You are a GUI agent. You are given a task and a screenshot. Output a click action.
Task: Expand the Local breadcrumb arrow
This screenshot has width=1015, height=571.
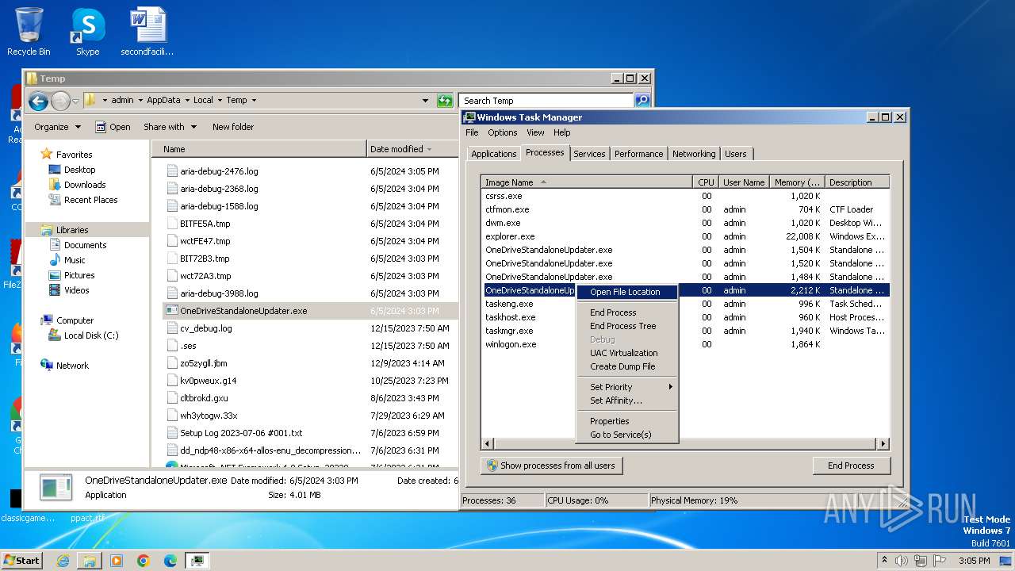coord(220,101)
